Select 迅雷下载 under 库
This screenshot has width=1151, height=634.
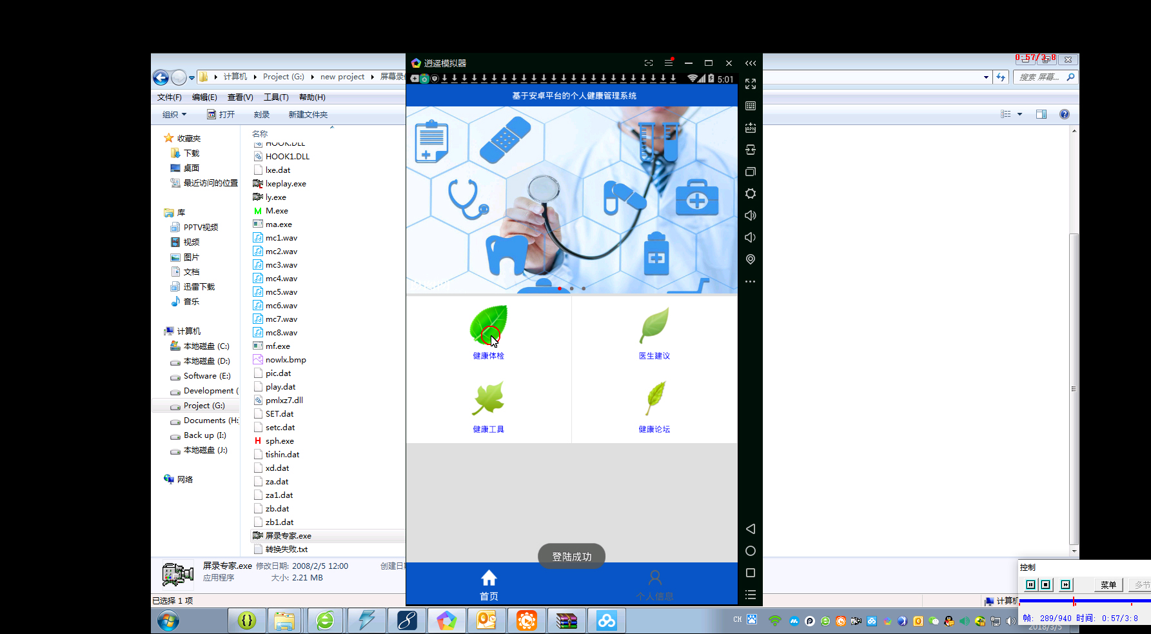click(x=199, y=287)
